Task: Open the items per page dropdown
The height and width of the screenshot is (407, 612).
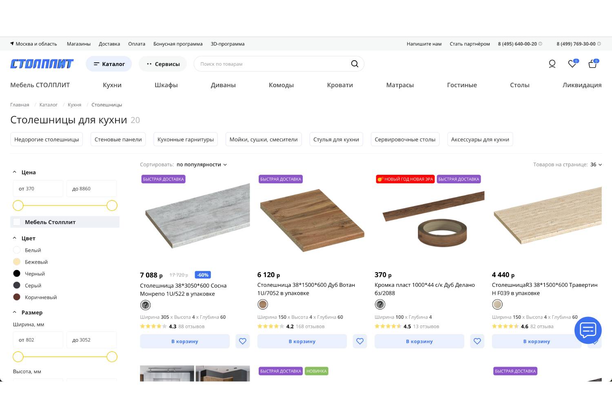Action: (596, 165)
